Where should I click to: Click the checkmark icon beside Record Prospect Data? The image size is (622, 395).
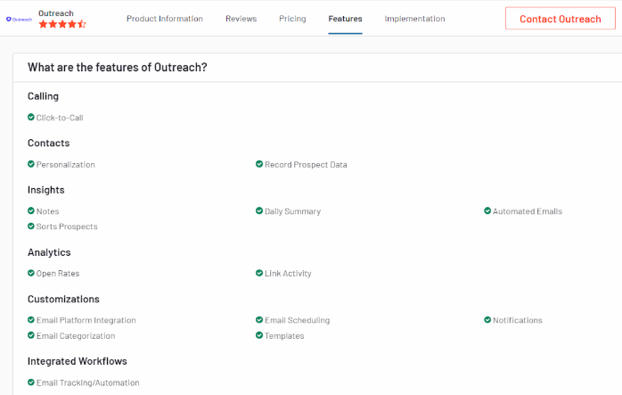click(259, 163)
